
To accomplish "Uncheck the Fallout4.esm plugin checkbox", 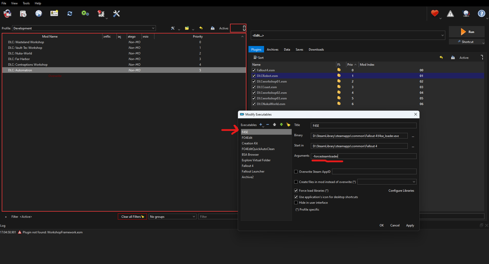I will tap(254, 70).
